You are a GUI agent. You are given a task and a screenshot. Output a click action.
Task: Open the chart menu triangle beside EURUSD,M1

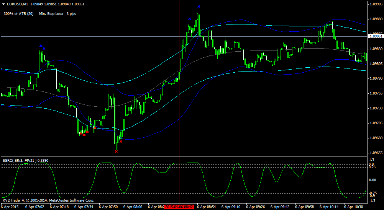pyautogui.click(x=3, y=4)
